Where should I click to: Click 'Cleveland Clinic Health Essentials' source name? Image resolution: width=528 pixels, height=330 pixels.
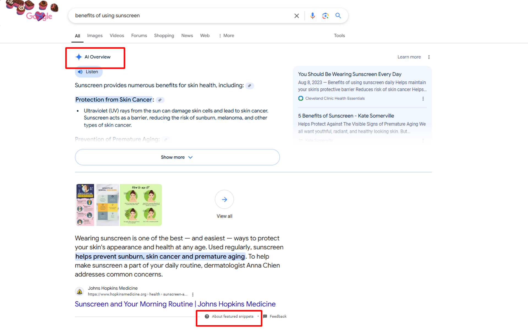(x=335, y=98)
